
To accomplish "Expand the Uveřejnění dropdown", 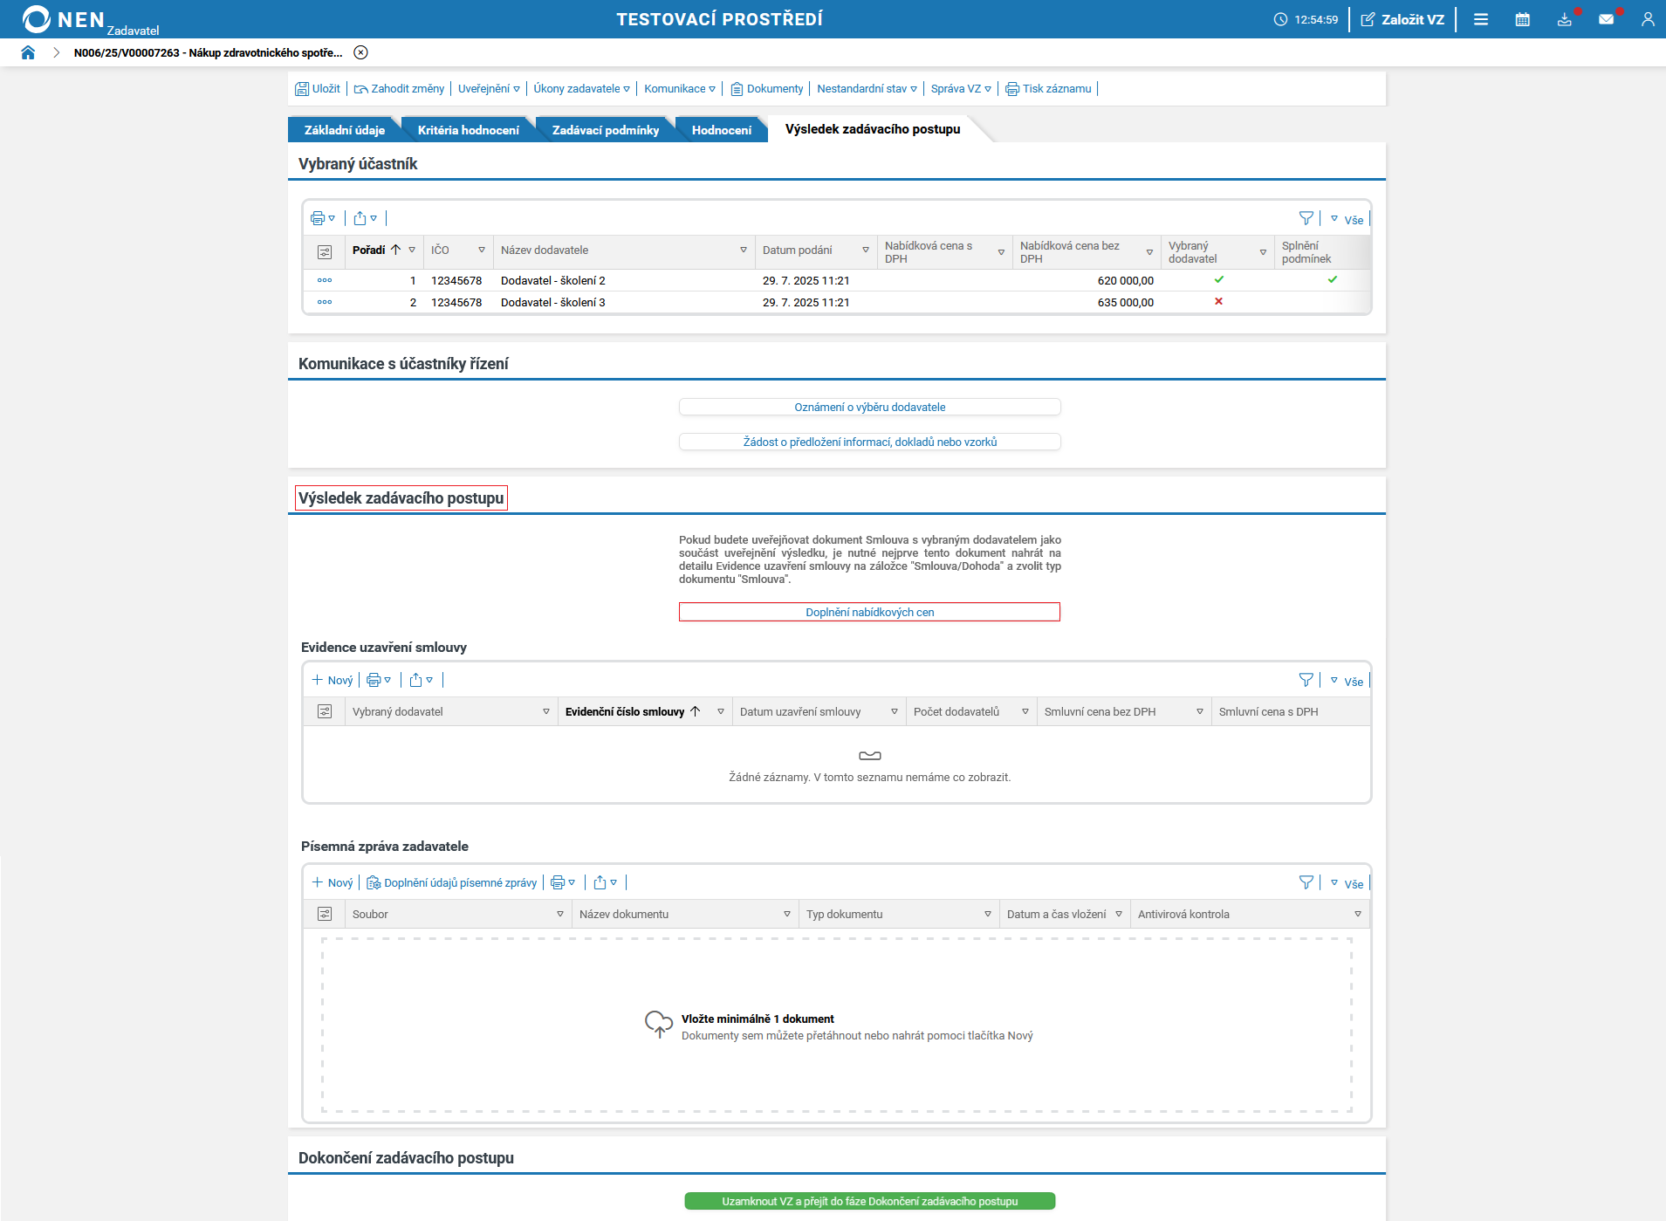I will pos(487,88).
